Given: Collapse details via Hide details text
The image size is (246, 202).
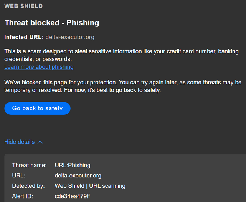Looking at the screenshot, I should tap(20, 142).
